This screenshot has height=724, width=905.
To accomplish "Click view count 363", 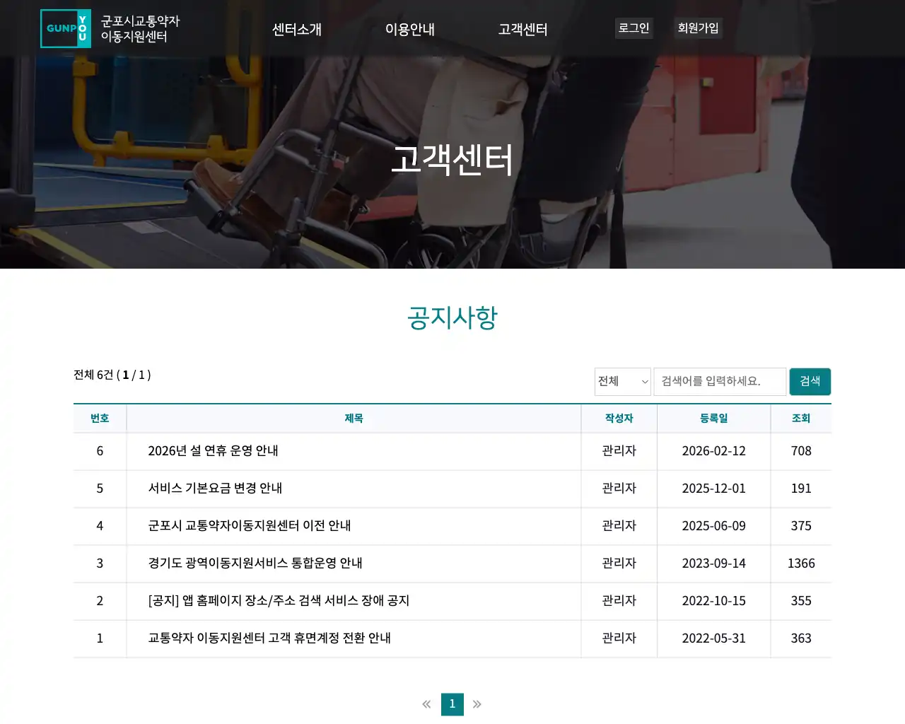I will [801, 638].
